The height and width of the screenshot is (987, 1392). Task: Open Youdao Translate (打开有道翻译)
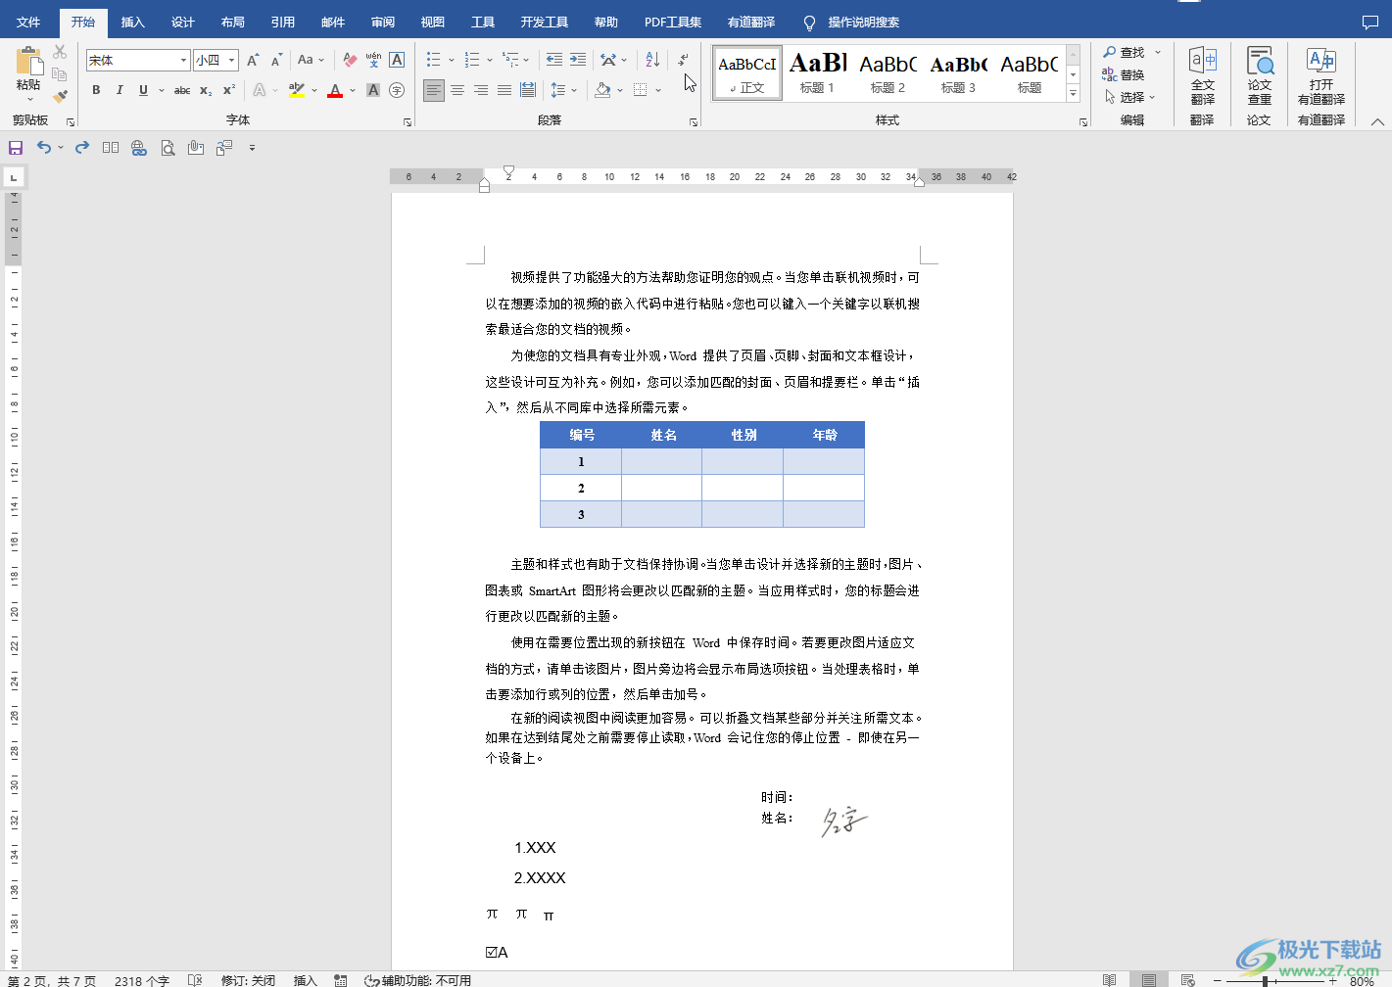pyautogui.click(x=1320, y=76)
